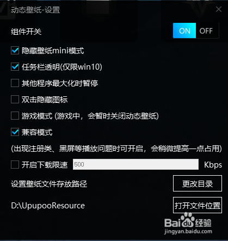Click the D:\UpupooResource path text
The width and height of the screenshot is (228, 241).
(48, 206)
